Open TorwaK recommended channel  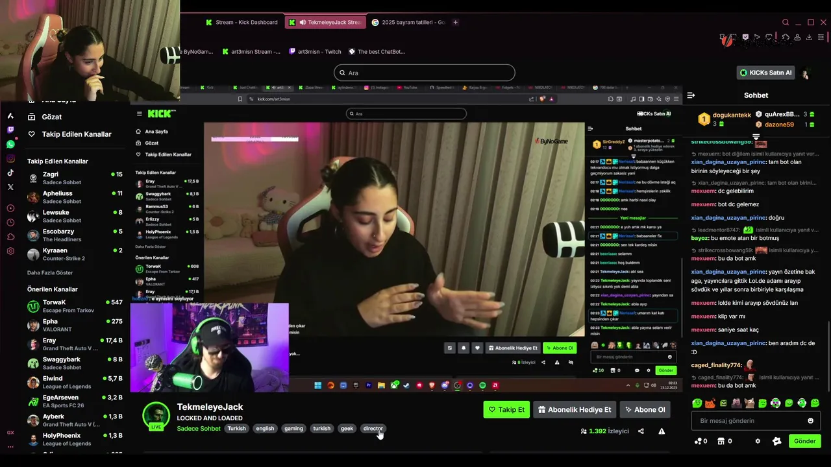[75, 306]
